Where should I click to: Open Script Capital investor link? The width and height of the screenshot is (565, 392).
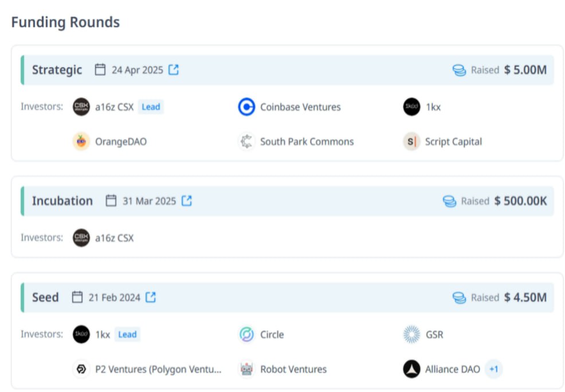tap(453, 142)
